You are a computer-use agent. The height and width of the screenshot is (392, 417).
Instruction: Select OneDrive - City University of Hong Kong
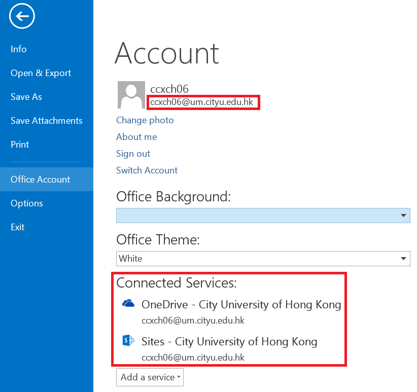pyautogui.click(x=241, y=305)
